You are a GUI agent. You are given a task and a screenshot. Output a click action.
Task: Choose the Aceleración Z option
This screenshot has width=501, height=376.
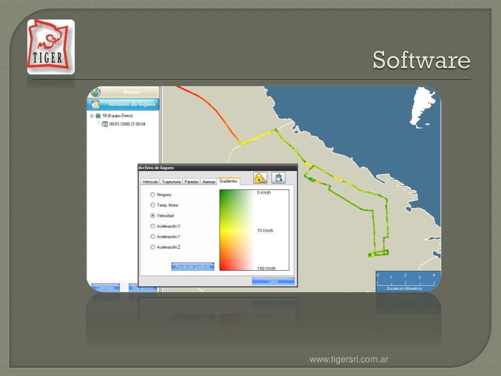pos(153,247)
